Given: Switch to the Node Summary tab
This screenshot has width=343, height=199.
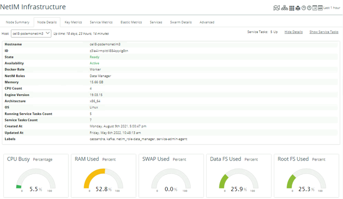Looking at the screenshot, I should [17, 22].
